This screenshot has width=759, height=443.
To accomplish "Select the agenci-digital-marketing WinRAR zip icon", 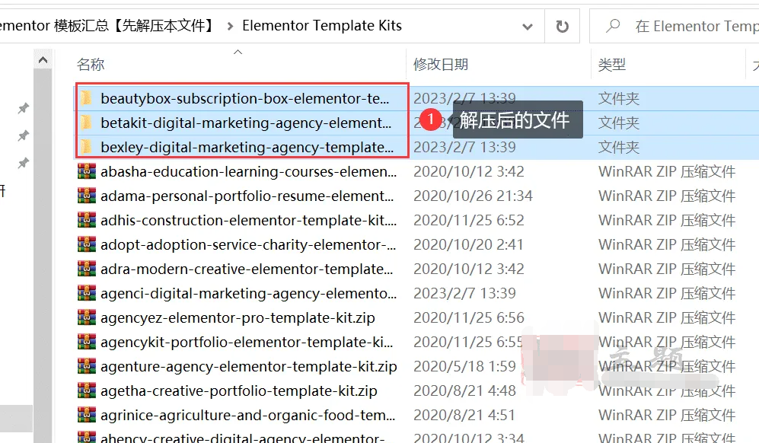I will coord(87,293).
